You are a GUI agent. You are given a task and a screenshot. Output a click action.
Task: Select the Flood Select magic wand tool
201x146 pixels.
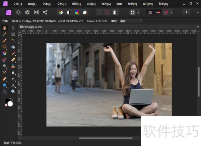click(x=13, y=41)
